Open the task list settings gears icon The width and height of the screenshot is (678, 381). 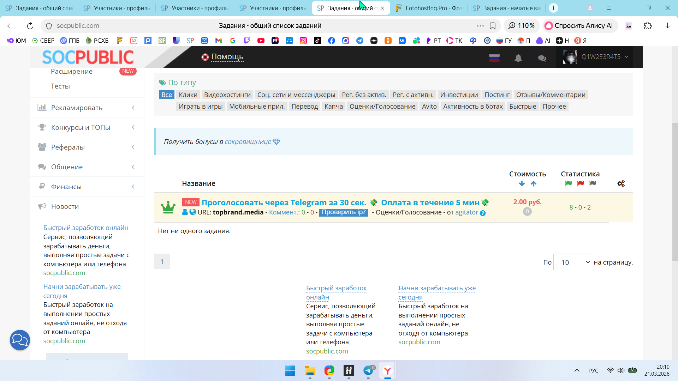621,183
